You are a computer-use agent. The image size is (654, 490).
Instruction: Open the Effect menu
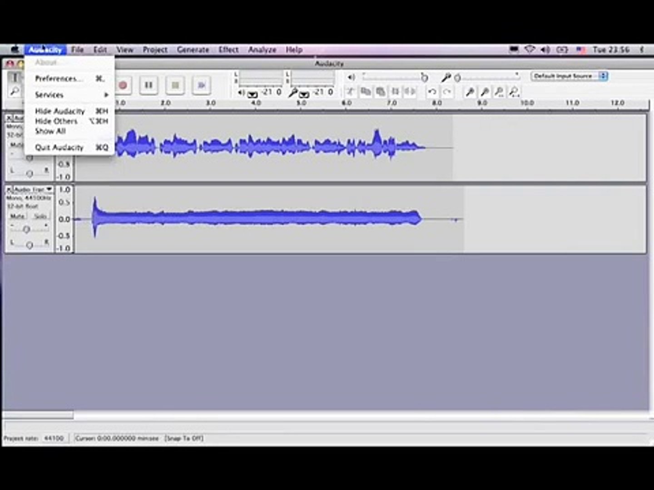228,49
